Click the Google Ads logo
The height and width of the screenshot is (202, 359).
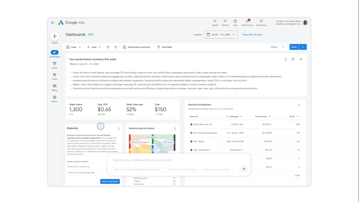(71, 23)
